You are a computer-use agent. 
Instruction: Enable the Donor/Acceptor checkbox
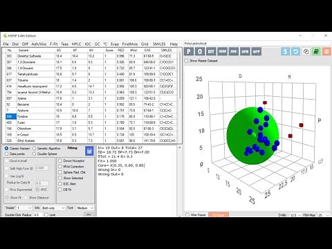(60, 160)
